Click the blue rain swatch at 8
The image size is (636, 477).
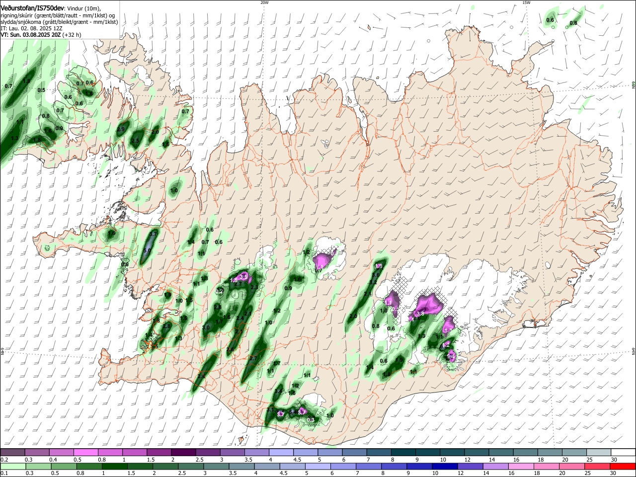[395, 467]
